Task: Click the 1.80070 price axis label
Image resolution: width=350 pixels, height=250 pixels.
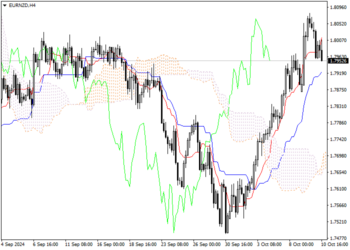Action: tap(338, 40)
